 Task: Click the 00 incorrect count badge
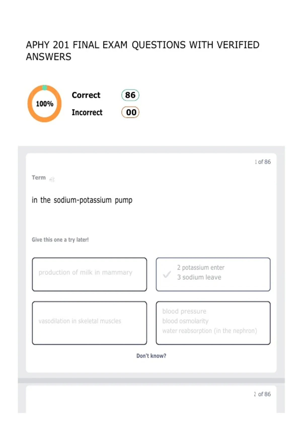tap(130, 112)
